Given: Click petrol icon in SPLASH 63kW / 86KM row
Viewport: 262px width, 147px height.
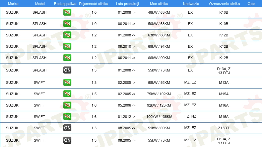Looking at the screenshot, I should (67, 35).
